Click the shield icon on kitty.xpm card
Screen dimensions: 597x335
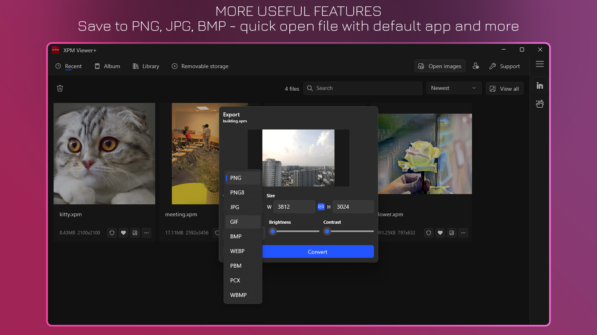coord(112,233)
